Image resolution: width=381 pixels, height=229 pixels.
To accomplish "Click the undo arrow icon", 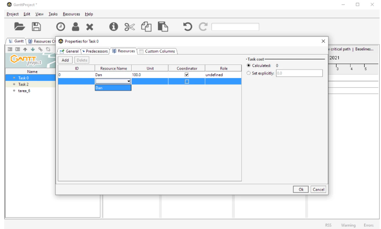I will pos(187,27).
